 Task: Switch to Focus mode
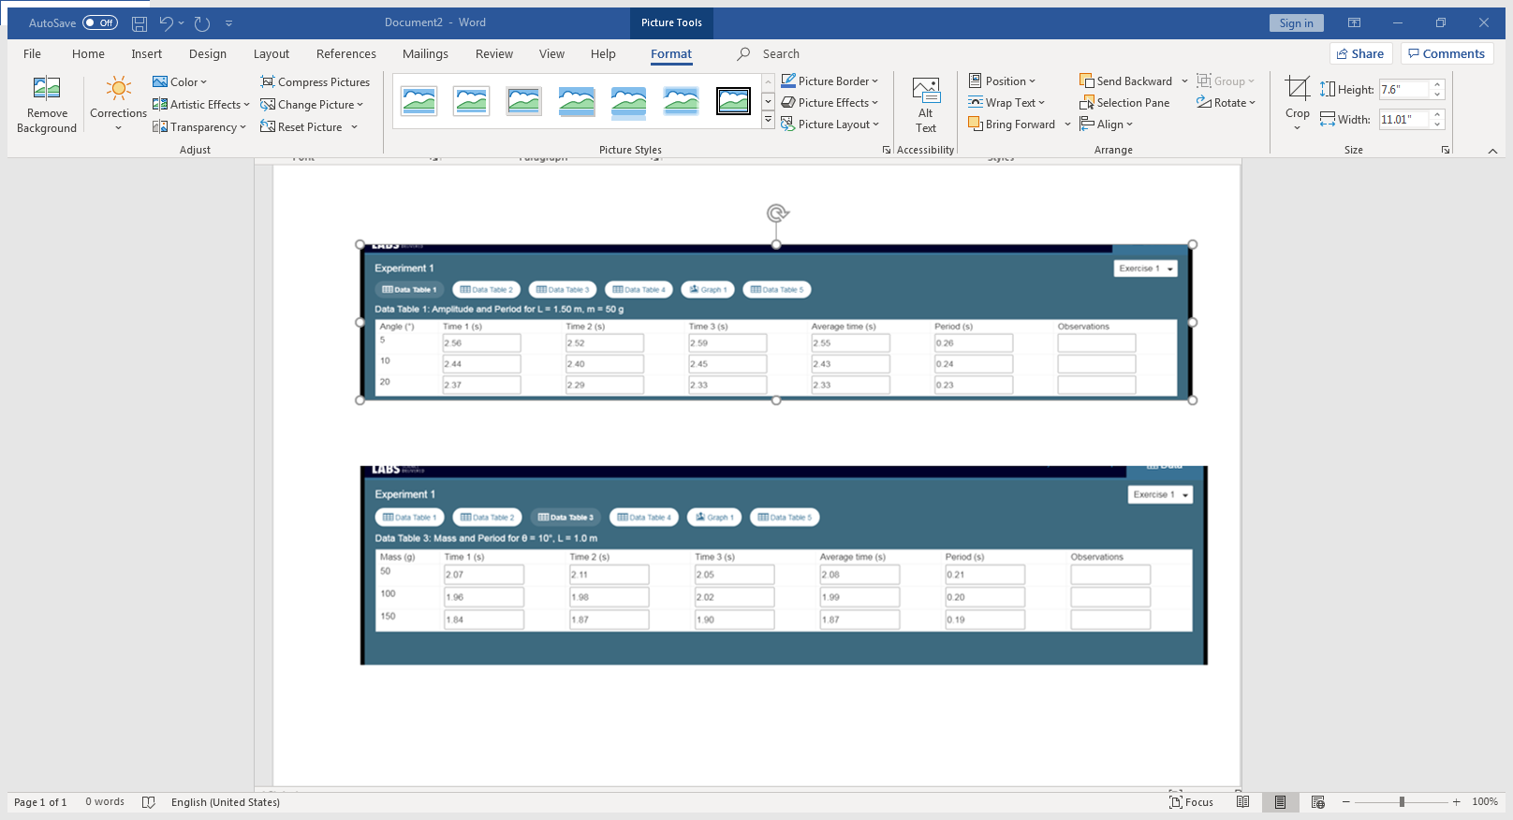1192,802
